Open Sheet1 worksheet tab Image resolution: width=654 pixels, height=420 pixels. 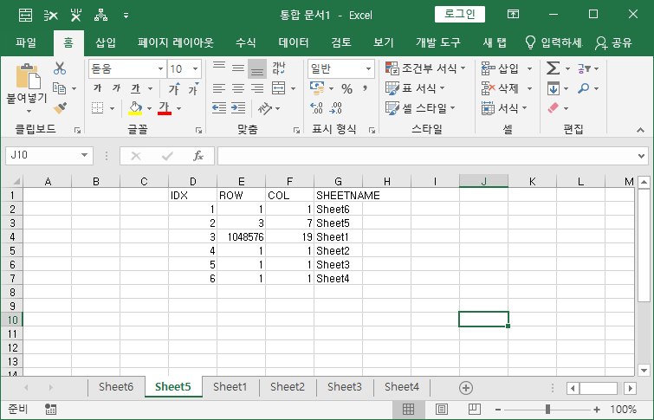(x=230, y=387)
